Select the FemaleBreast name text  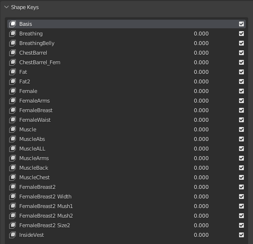point(36,110)
